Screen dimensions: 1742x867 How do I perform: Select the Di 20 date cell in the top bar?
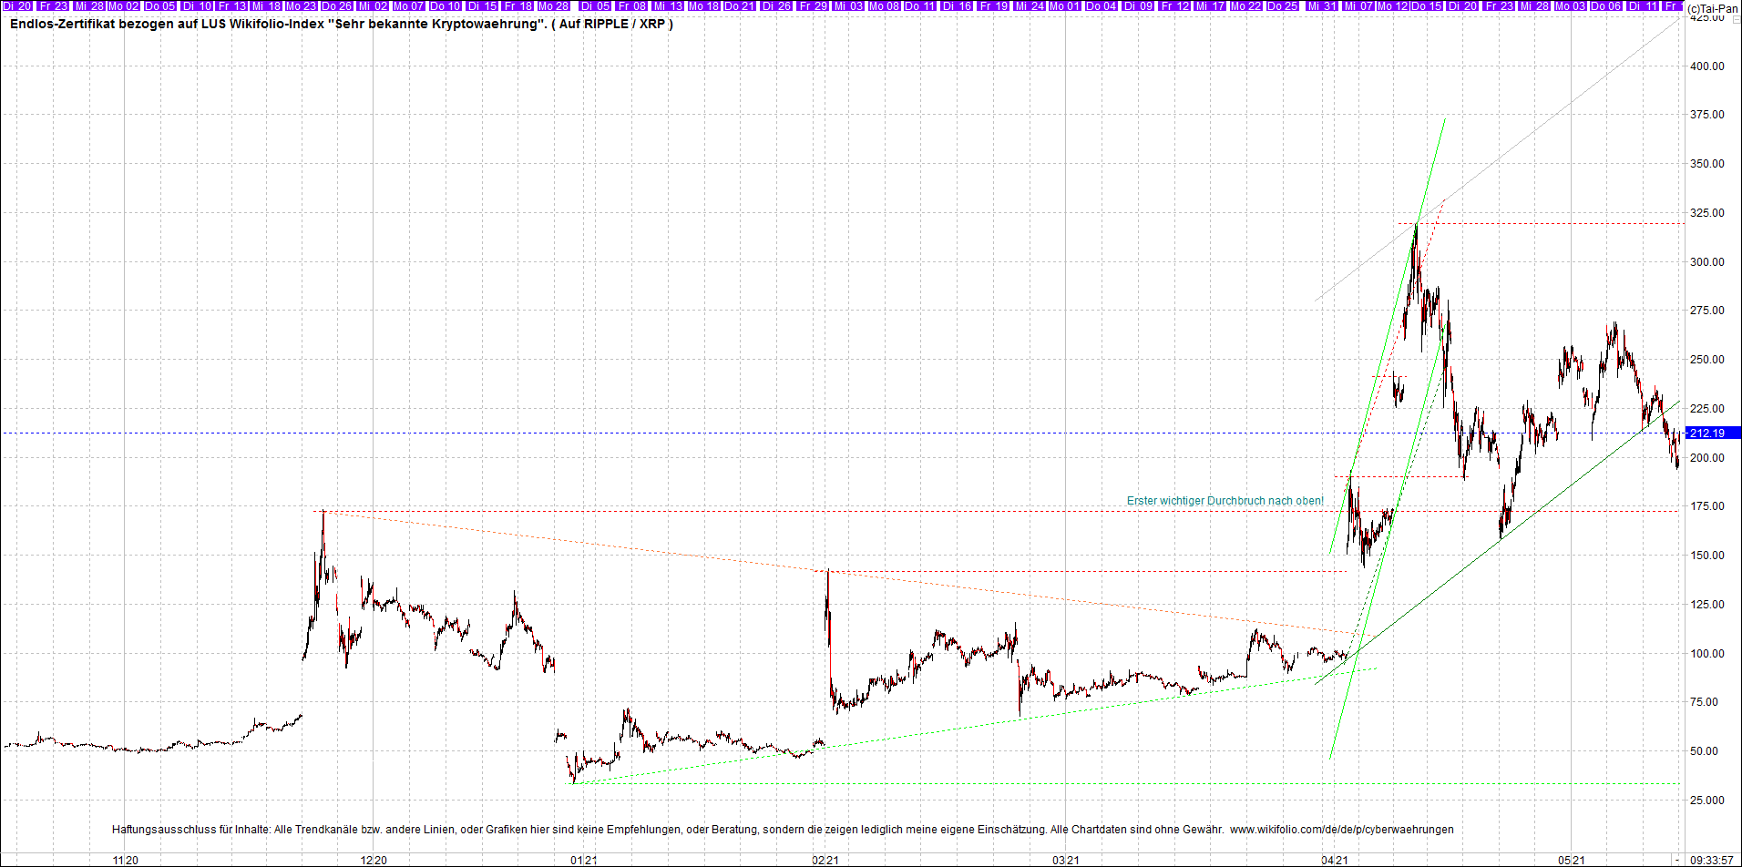(16, 5)
